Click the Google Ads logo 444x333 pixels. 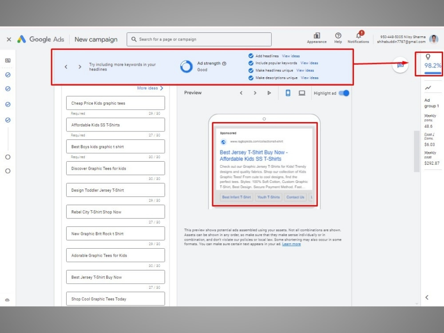[40, 40]
